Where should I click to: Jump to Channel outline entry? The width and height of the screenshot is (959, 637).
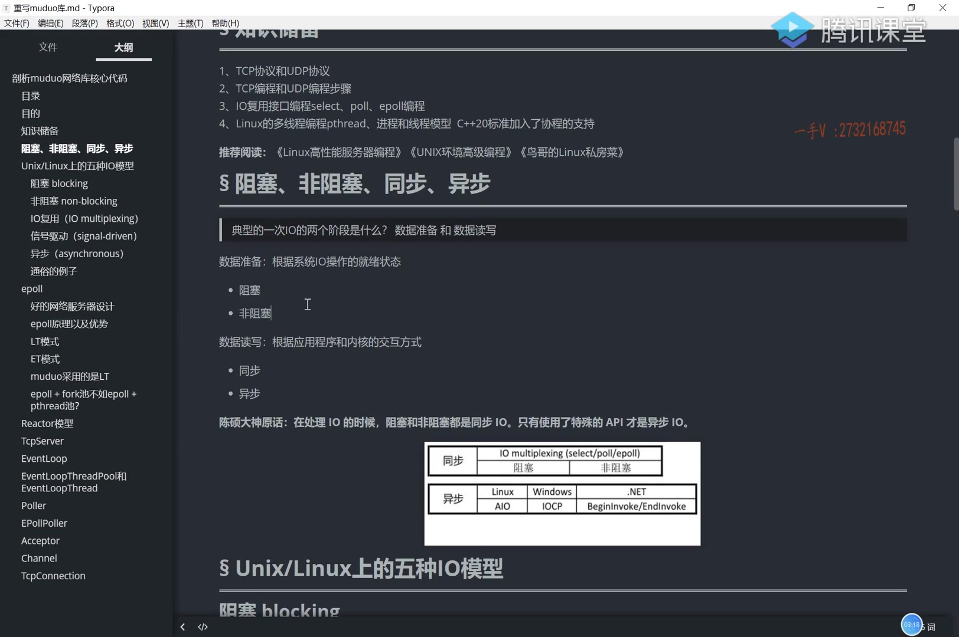[x=39, y=559]
